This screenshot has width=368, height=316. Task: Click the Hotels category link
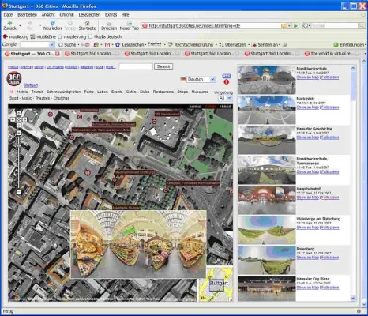22,92
